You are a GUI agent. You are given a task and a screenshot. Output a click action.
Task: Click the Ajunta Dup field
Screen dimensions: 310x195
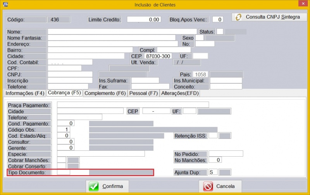[x=213, y=172]
